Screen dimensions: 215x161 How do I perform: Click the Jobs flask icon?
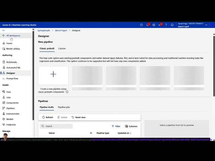coord(4,97)
